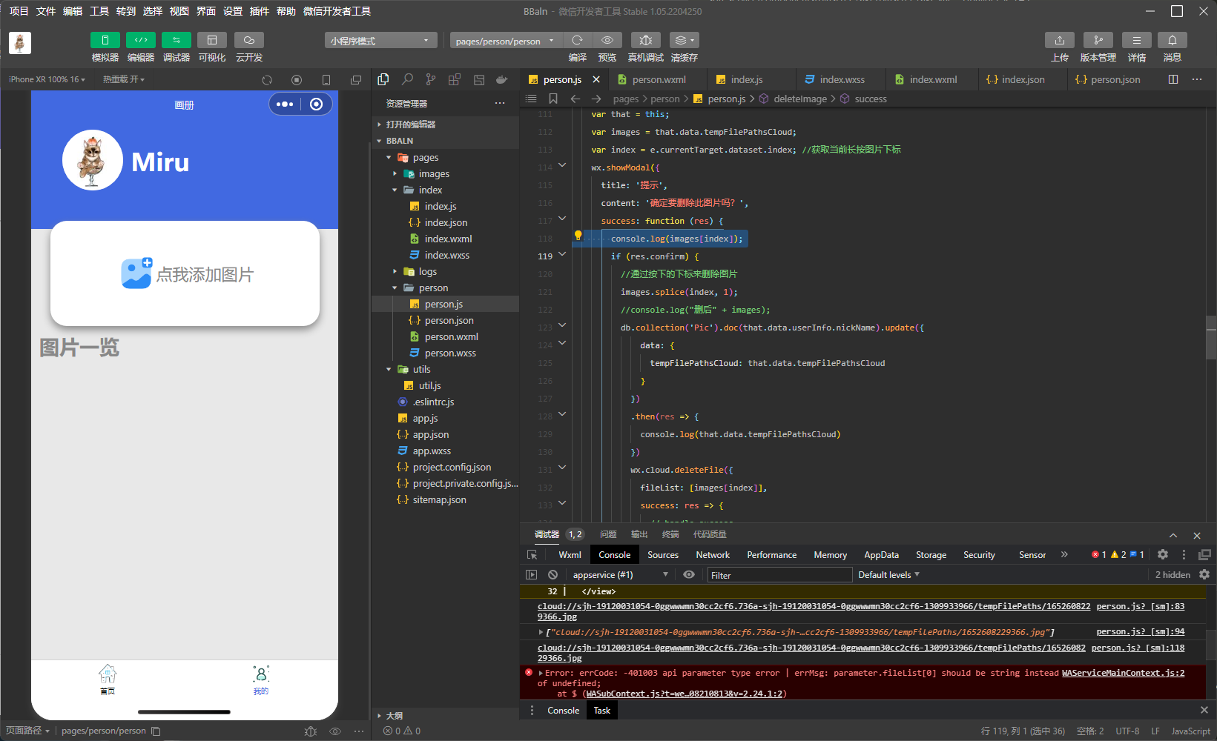Open the Clear cache dropdown
Screen dimensions: 1217x741
[x=684, y=40]
